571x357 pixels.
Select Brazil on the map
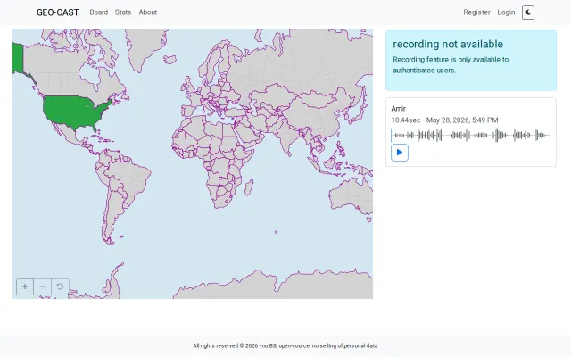133,178
